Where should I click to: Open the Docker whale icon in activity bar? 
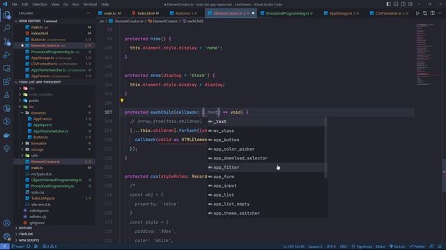click(x=6, y=135)
